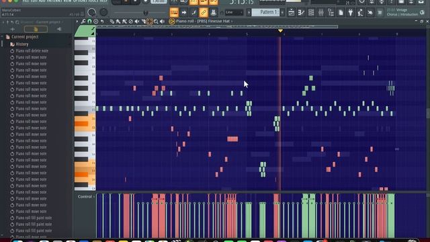
Task: Show the Channel rack
Action: tap(311, 12)
